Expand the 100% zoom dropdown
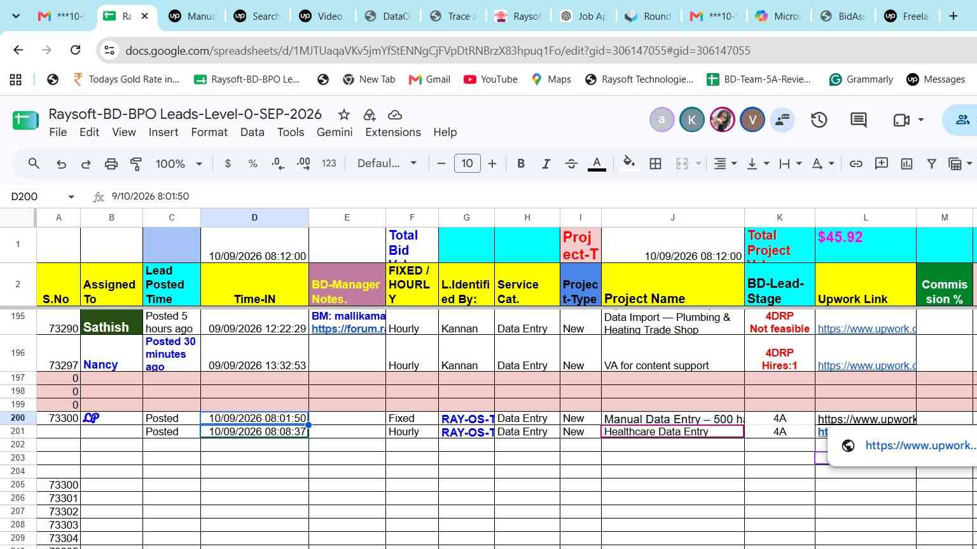The image size is (977, 549). [x=179, y=164]
